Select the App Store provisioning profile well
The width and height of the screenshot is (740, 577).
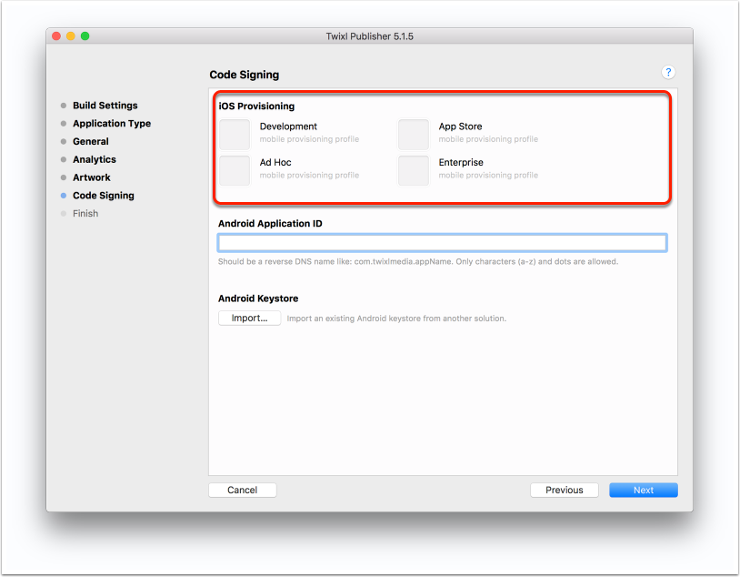414,134
